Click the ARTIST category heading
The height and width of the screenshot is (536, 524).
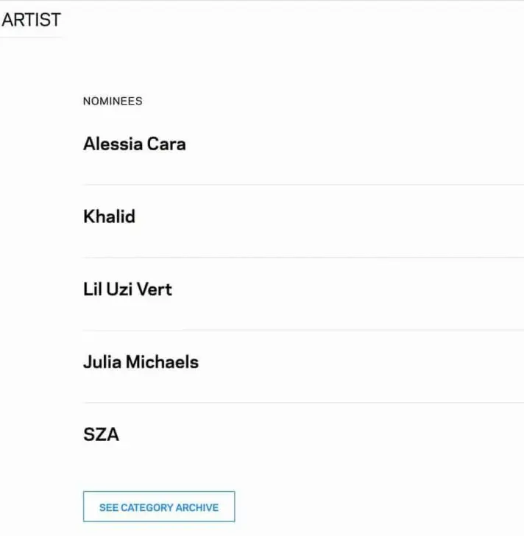[31, 20]
